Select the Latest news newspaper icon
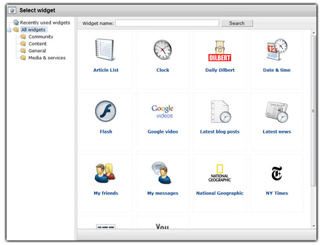323x245 pixels. pos(277,112)
